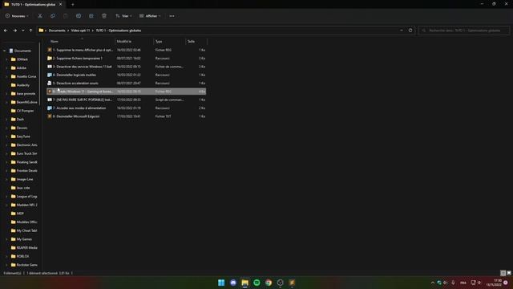The width and height of the screenshot is (513, 289).
Task: Select 7- Acceder aux modes d alimentation
Action: pos(127,108)
